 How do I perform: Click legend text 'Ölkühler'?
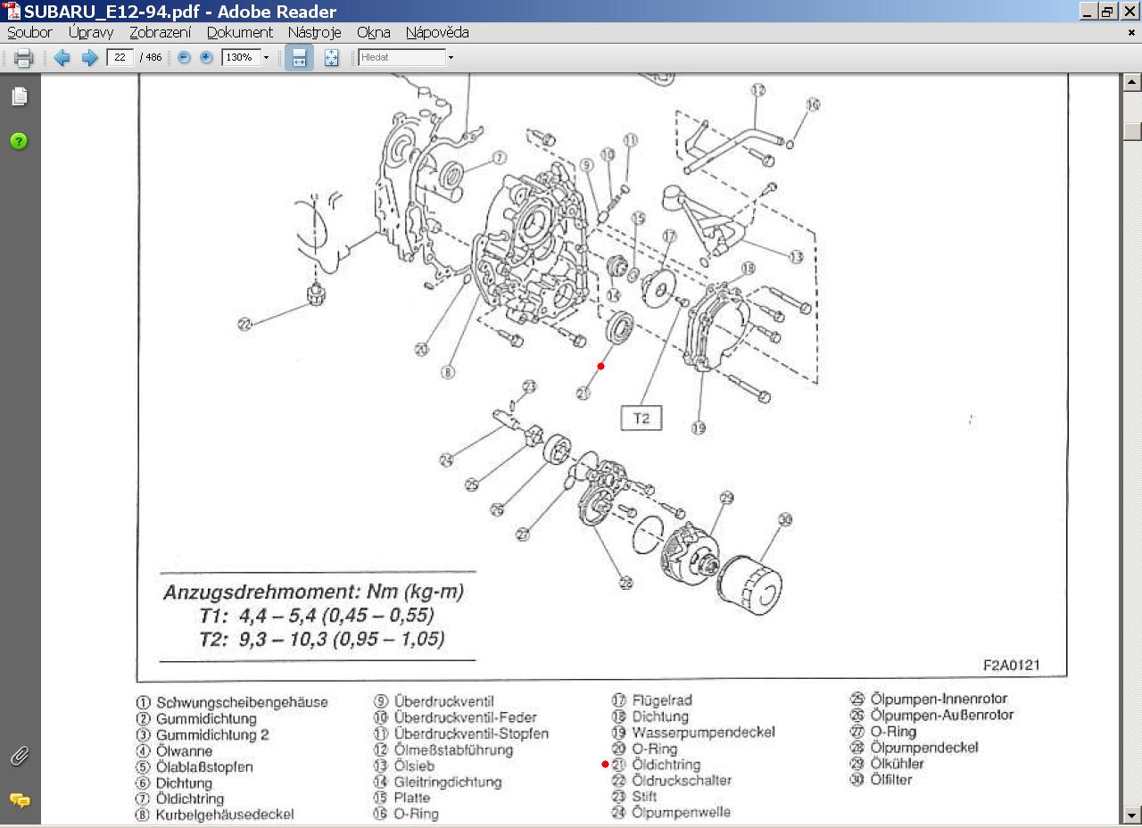897,764
